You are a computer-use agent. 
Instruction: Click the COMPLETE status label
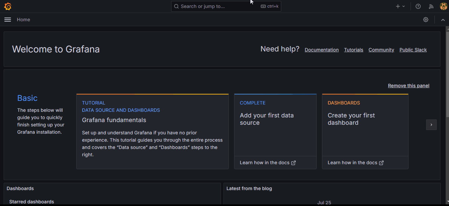[253, 103]
